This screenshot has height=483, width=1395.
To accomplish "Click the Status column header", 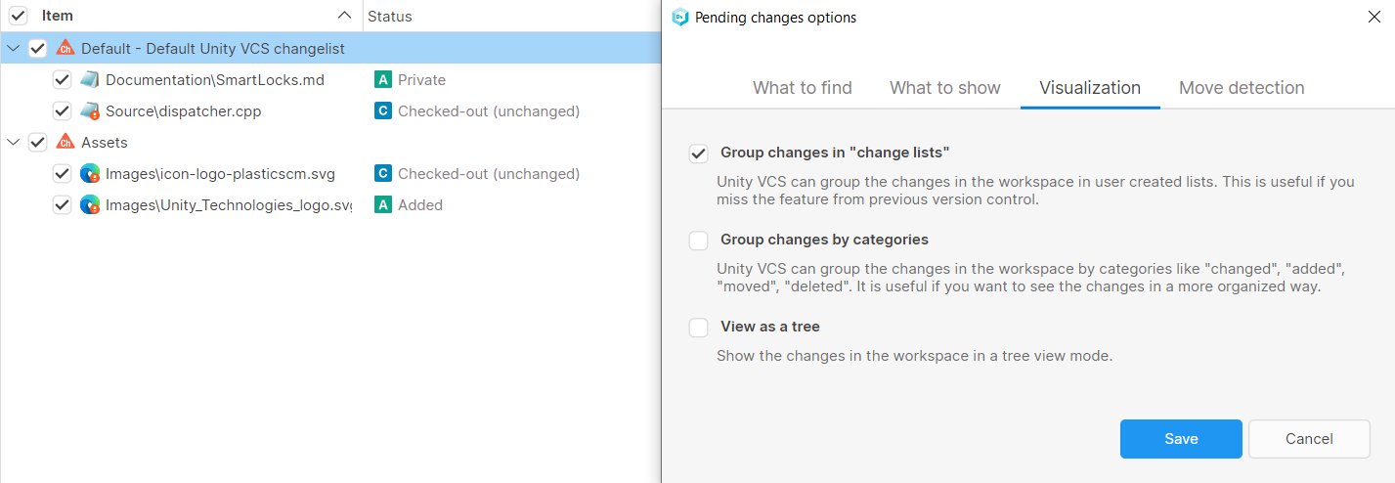I will 390,16.
